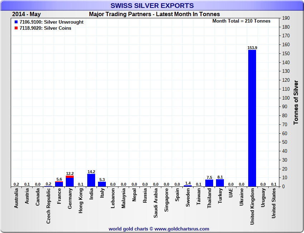Image resolution: width=304 pixels, height=233 pixels.
Task: Click the 14.2 value label above India
Action: (x=91, y=172)
